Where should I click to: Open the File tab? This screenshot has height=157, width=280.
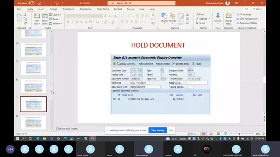19,9
